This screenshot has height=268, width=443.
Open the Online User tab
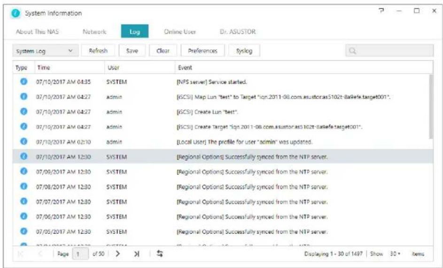179,31
